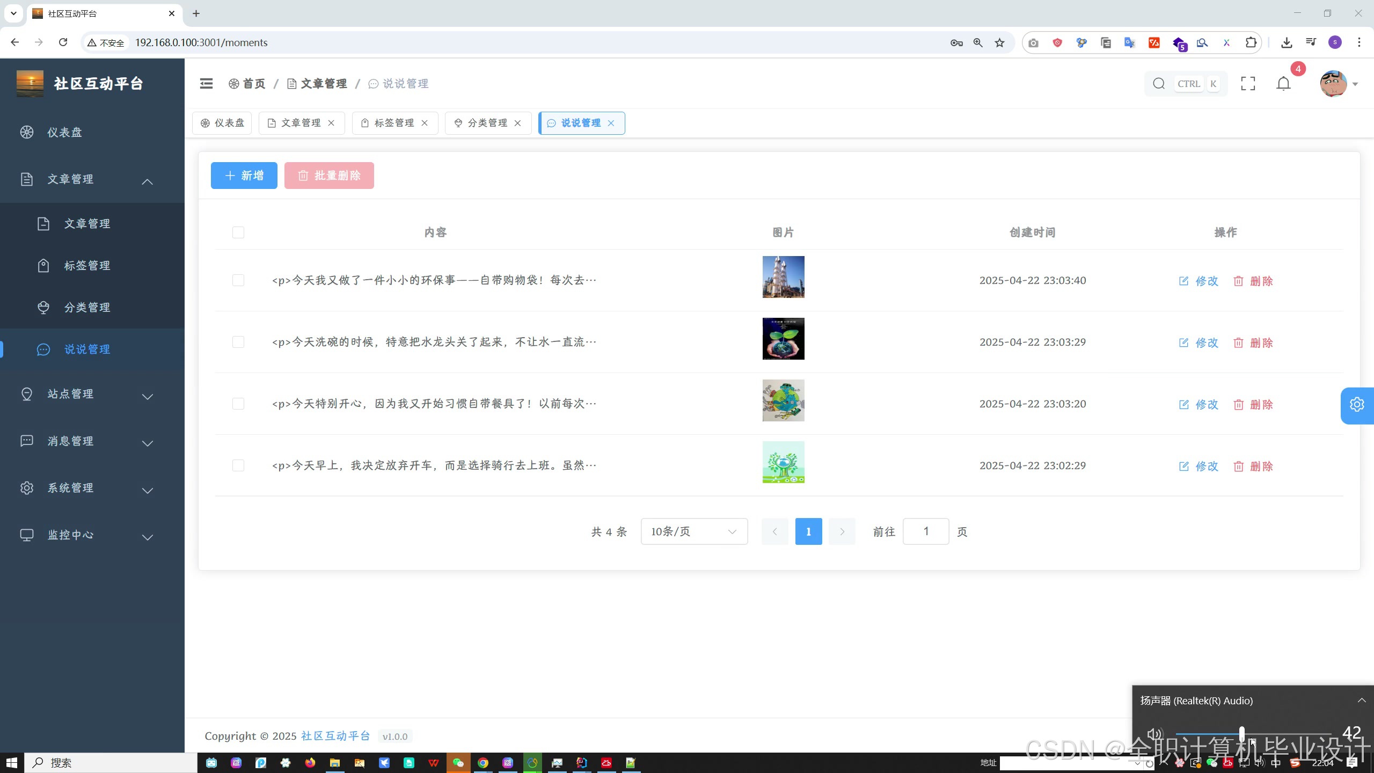This screenshot has height=773, width=1374.
Task: Open 标签管理 in the sidebar submenu
Action: coord(87,266)
